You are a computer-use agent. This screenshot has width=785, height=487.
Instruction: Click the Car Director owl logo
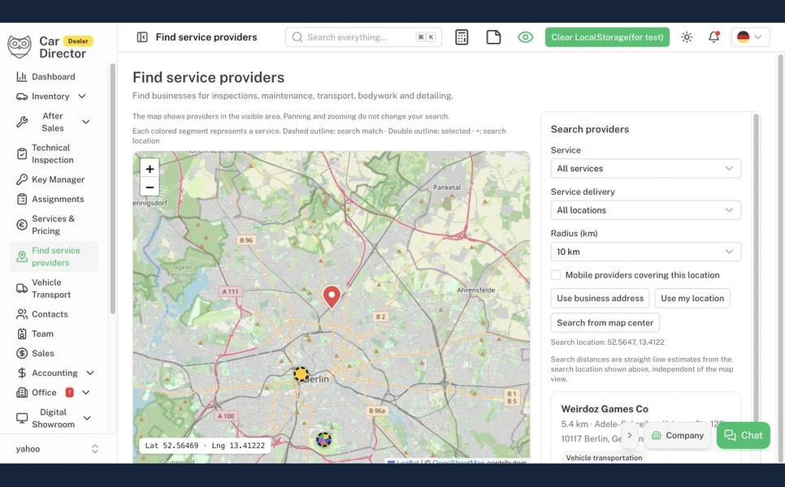click(20, 46)
